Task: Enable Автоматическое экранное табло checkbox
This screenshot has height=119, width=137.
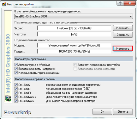Action: tap(75, 65)
